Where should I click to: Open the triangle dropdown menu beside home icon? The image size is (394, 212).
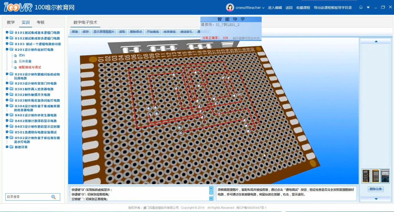click(368, 7)
